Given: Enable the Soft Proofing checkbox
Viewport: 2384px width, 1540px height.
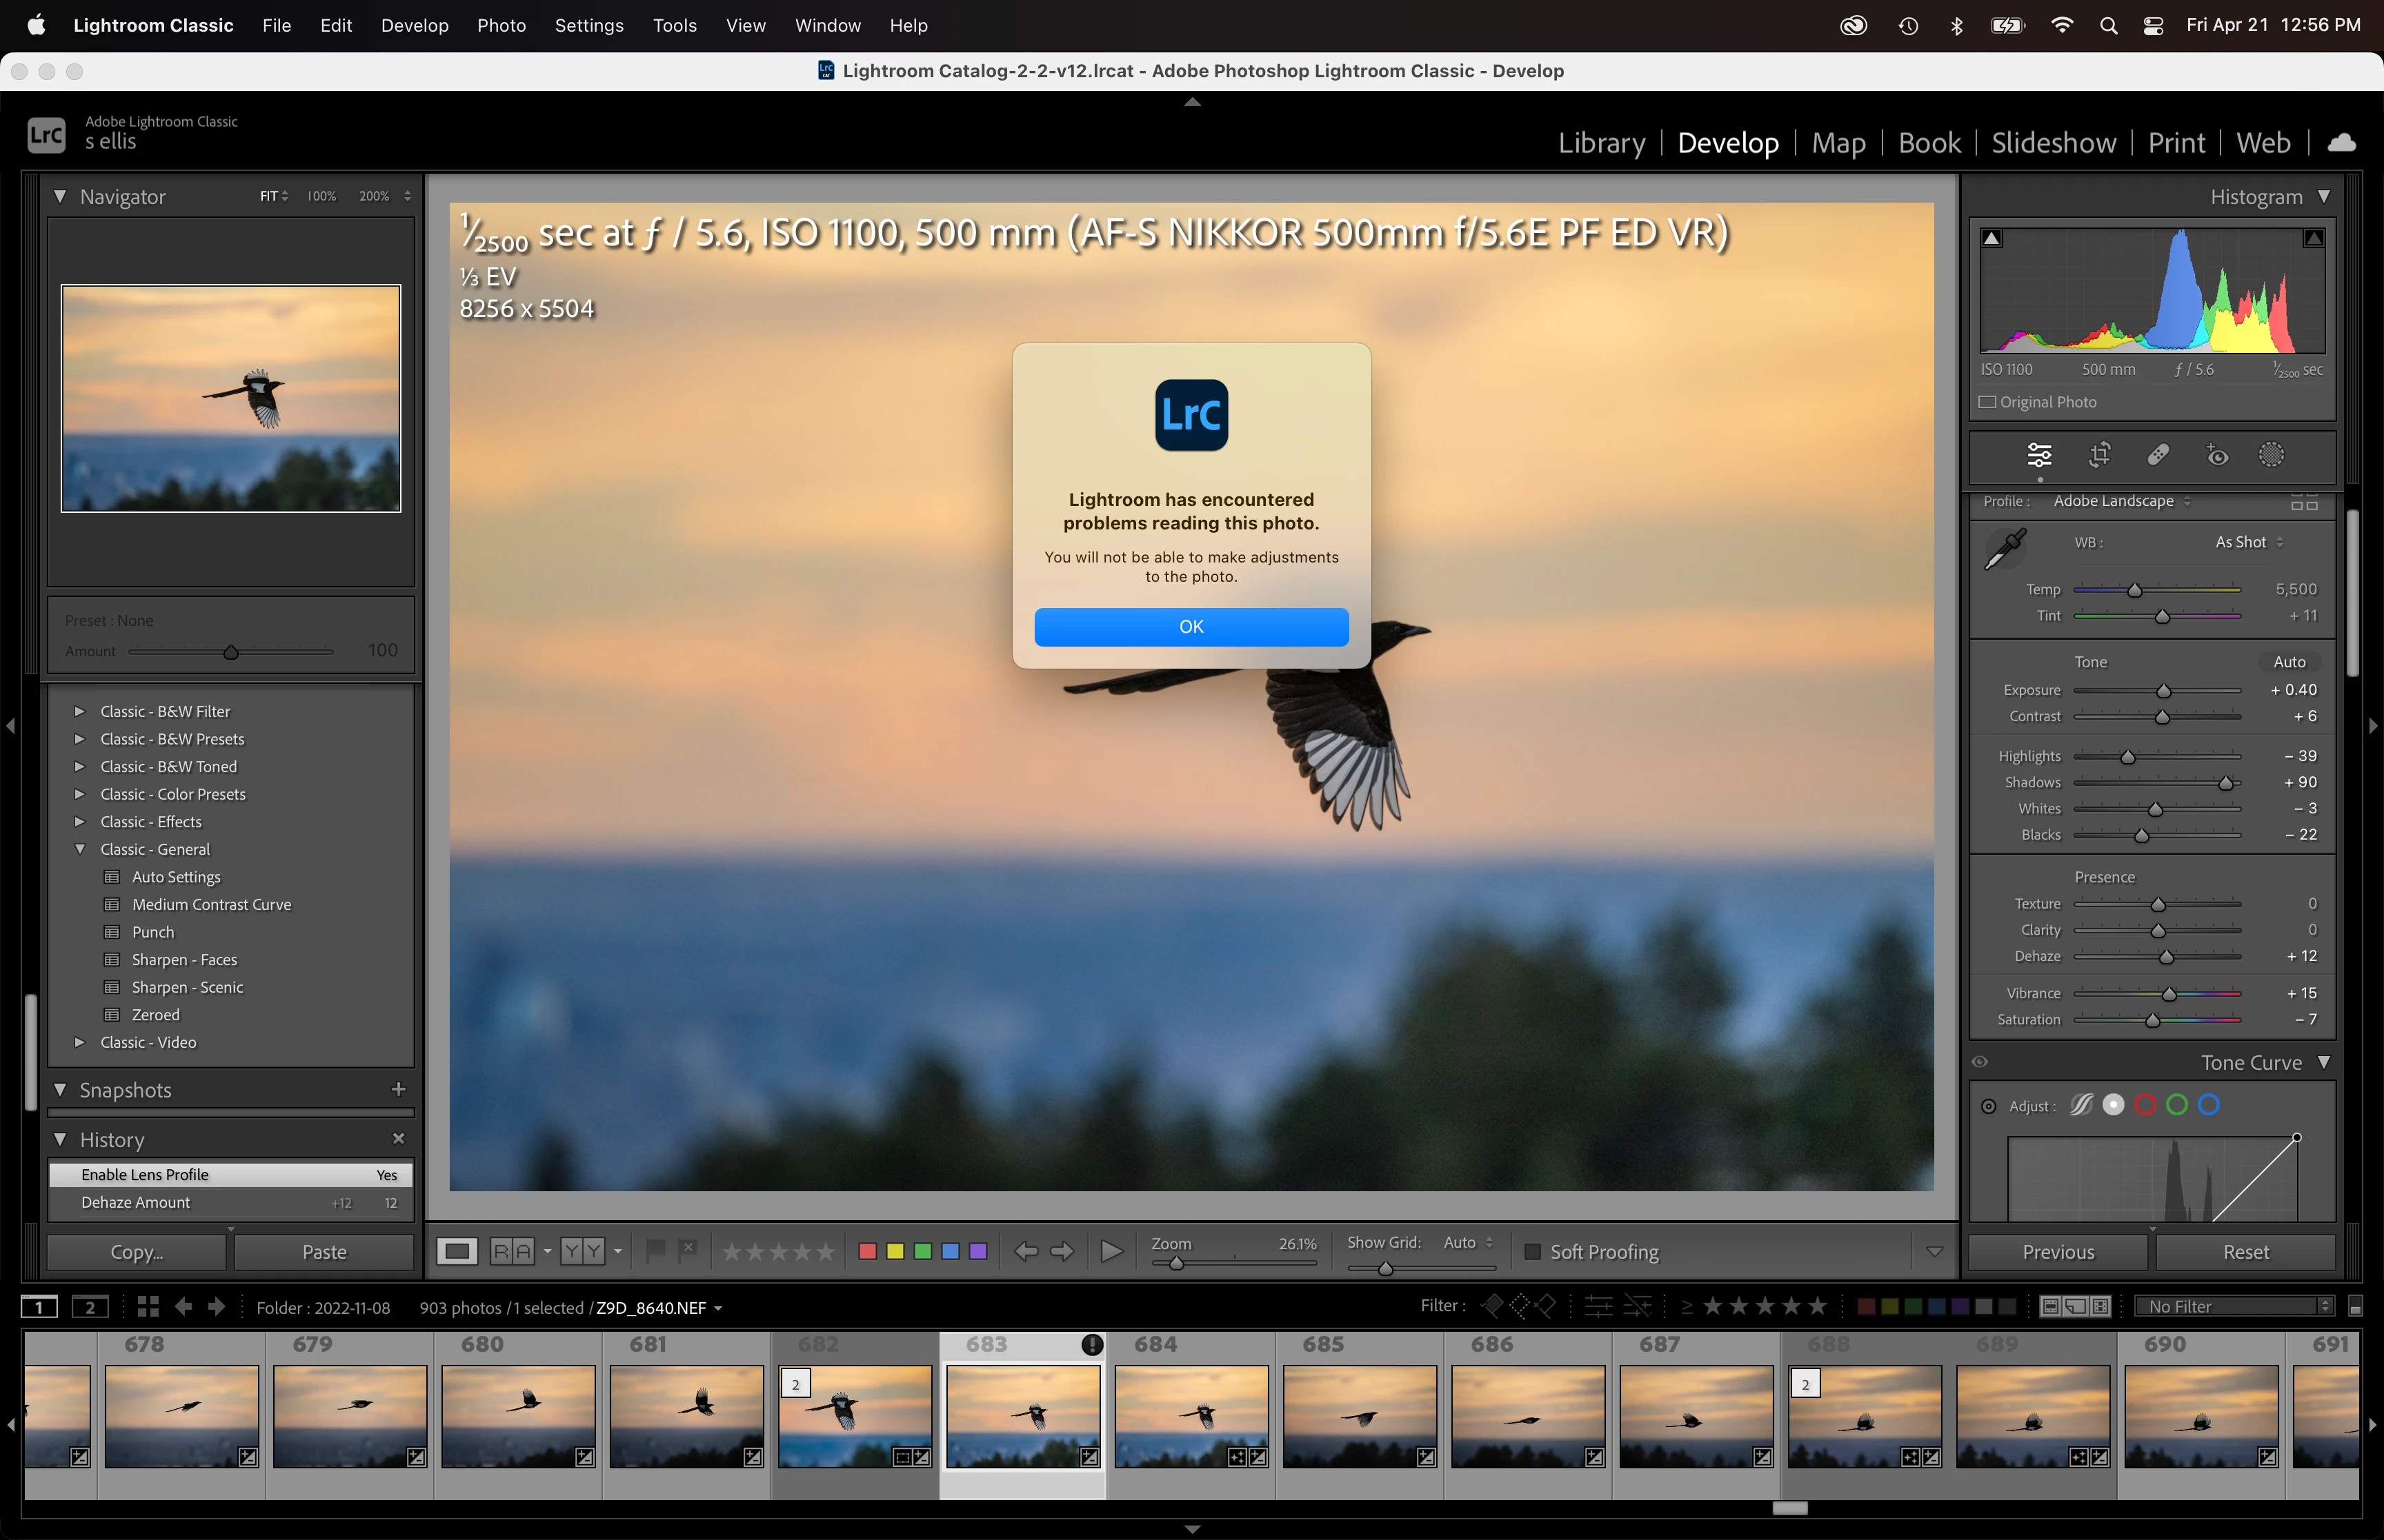Looking at the screenshot, I should [1531, 1252].
